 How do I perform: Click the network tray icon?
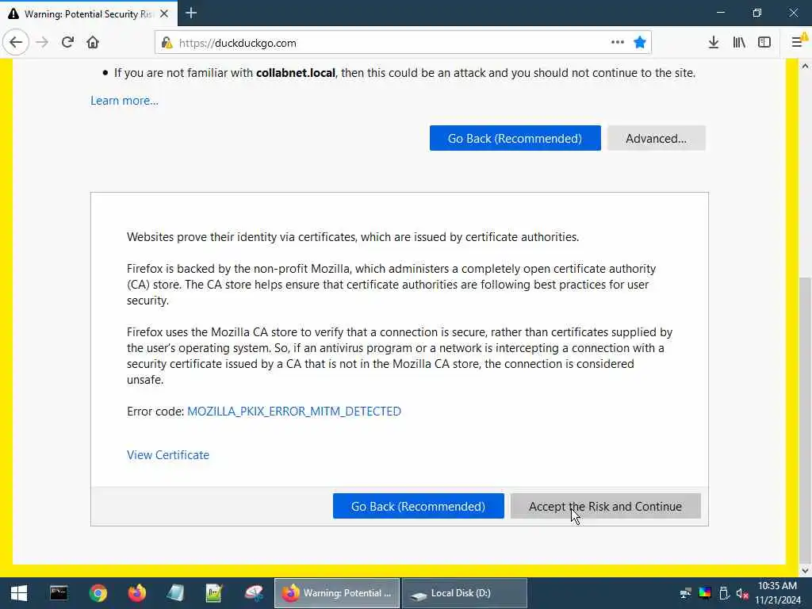(686, 593)
